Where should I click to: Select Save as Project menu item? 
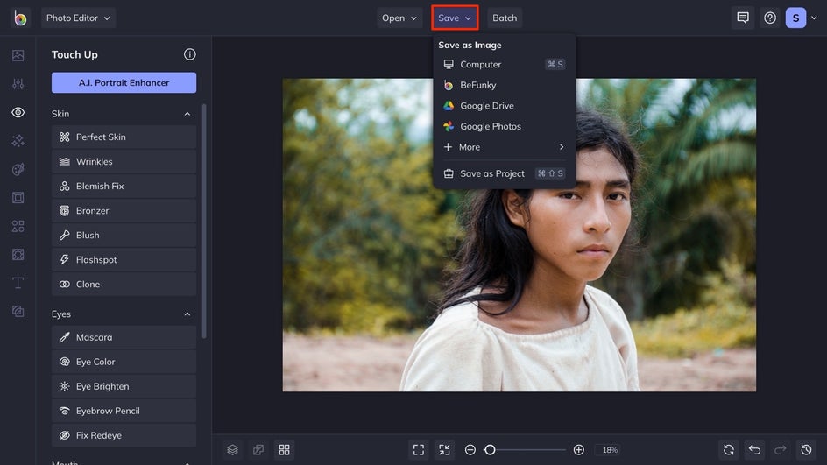pyautogui.click(x=492, y=173)
